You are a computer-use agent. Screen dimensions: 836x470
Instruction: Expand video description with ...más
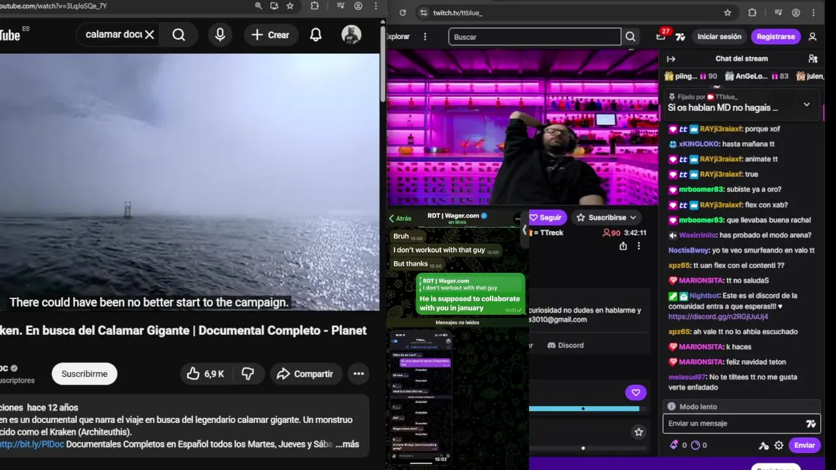[x=347, y=444]
